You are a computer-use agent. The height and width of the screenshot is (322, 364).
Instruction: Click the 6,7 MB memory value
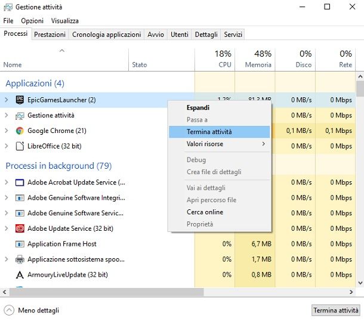click(261, 244)
